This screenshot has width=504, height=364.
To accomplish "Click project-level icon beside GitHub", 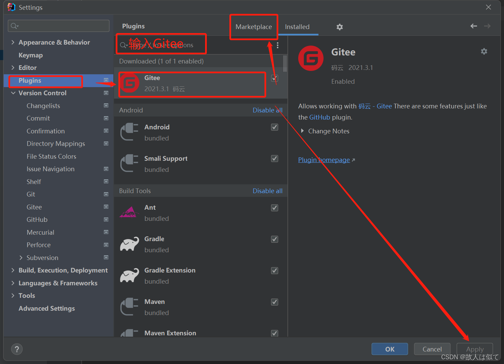I will pyautogui.click(x=106, y=219).
